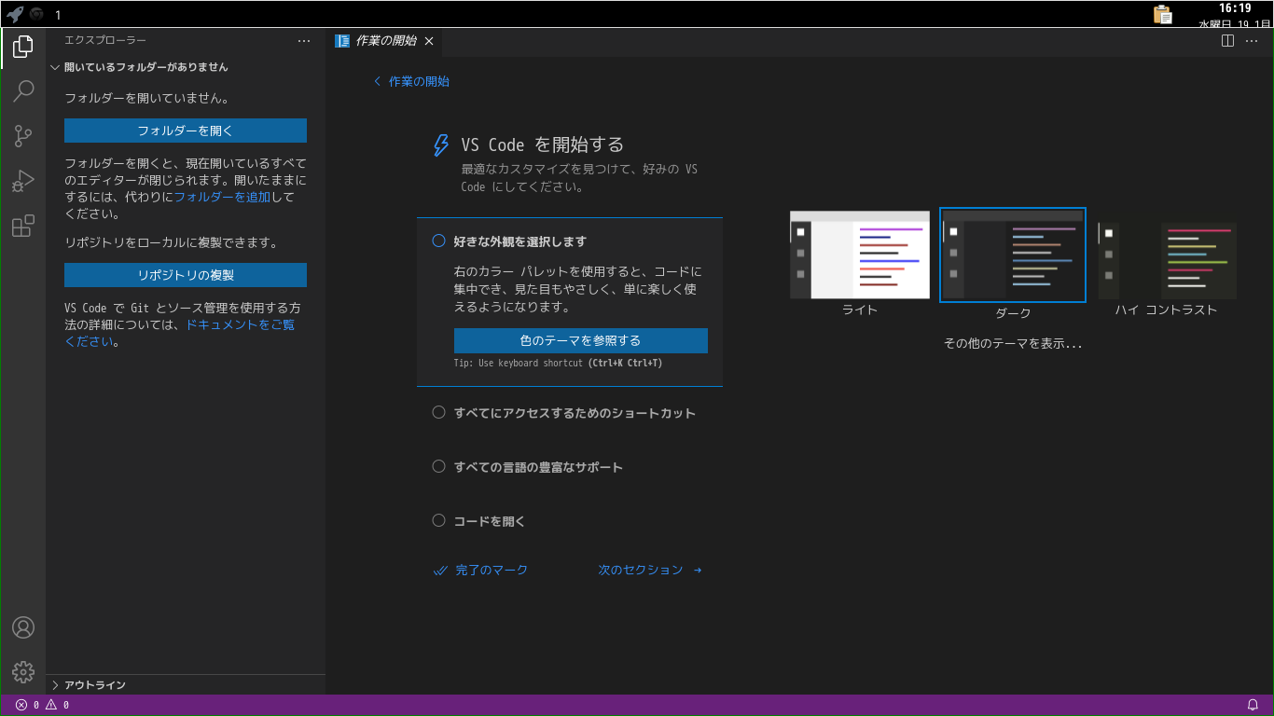Choose the ダーク theme thumbnail

(1013, 255)
